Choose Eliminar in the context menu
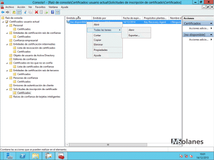Screen dimensions: 214x160 point(104,45)
